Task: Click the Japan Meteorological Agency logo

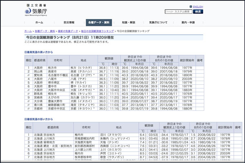Action: tap(36, 11)
